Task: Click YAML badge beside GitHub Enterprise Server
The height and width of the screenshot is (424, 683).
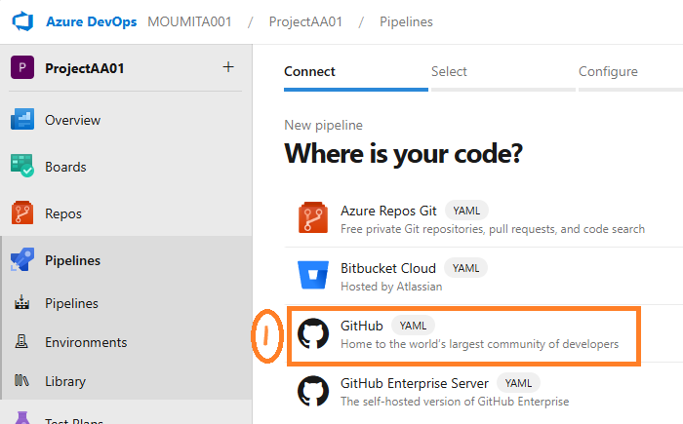Action: click(x=518, y=383)
